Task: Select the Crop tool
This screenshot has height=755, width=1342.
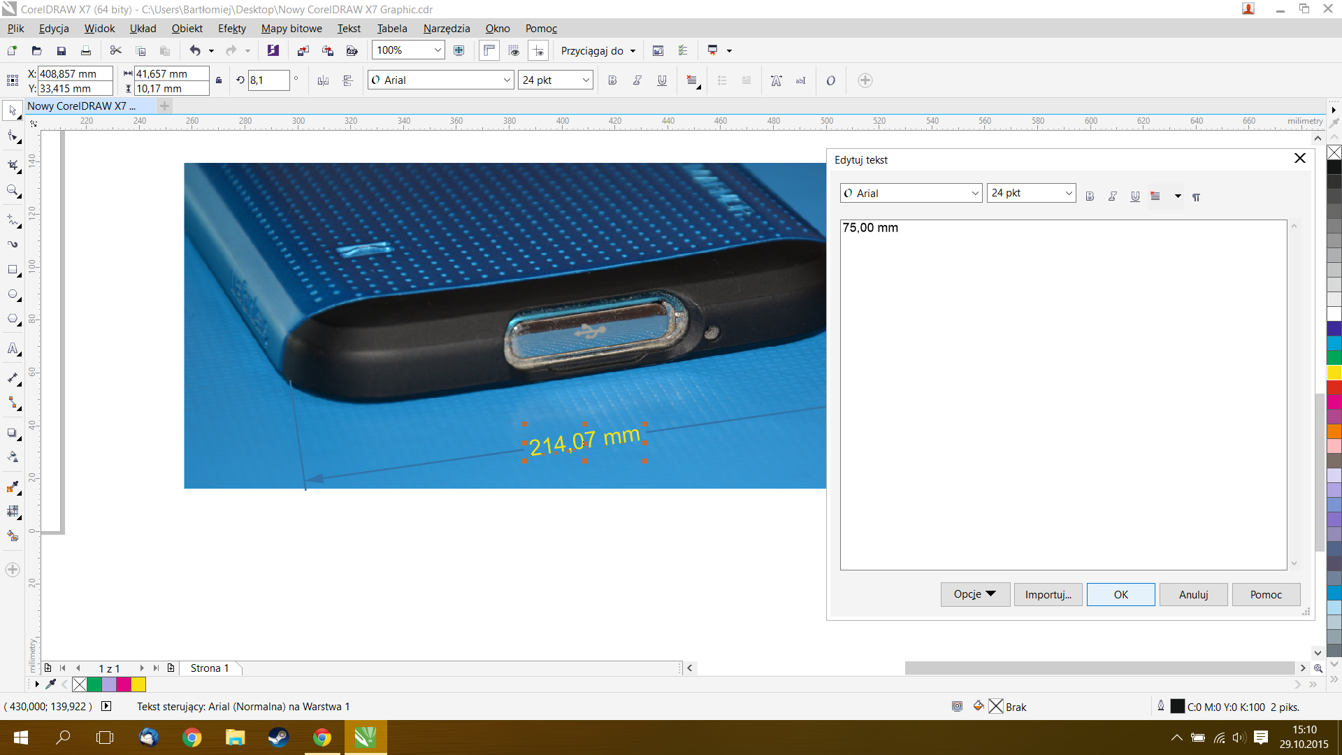Action: pyautogui.click(x=13, y=165)
